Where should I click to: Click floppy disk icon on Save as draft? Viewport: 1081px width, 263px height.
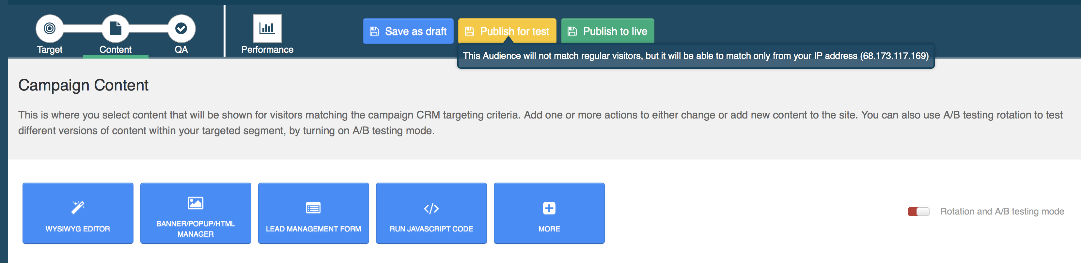point(374,31)
